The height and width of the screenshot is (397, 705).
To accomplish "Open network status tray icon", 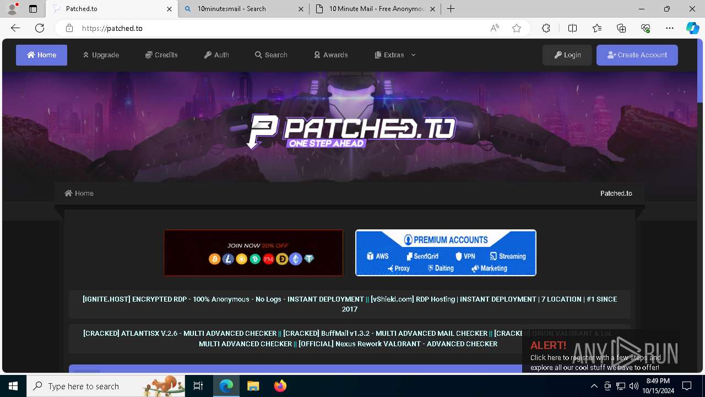I will (621, 386).
